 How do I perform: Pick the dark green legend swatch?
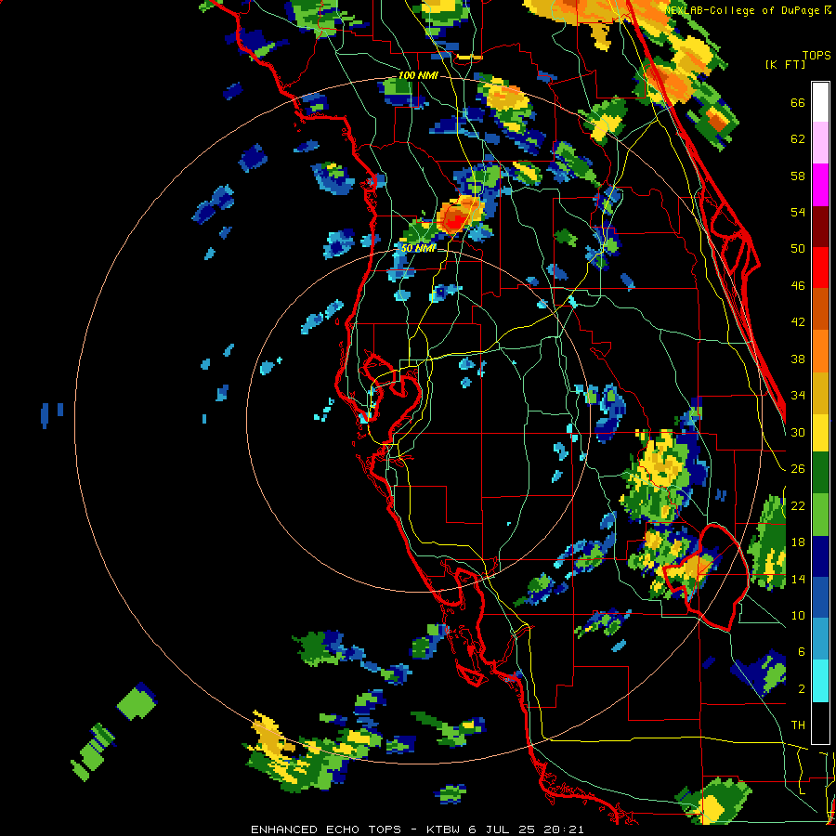click(x=820, y=473)
